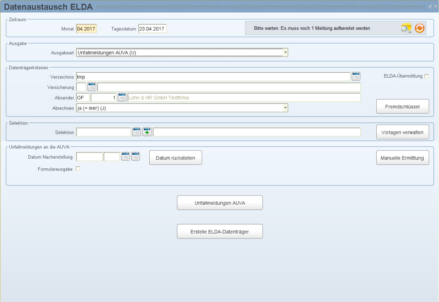
Task: Click the long Versicherung description field
Action: pyautogui.click(x=229, y=87)
